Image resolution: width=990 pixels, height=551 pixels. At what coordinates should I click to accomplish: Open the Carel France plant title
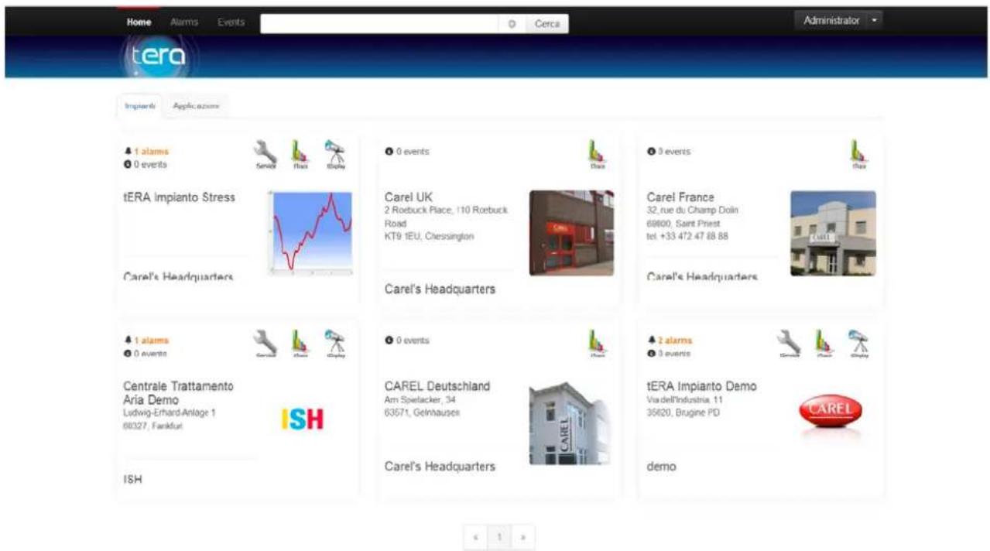pos(680,197)
